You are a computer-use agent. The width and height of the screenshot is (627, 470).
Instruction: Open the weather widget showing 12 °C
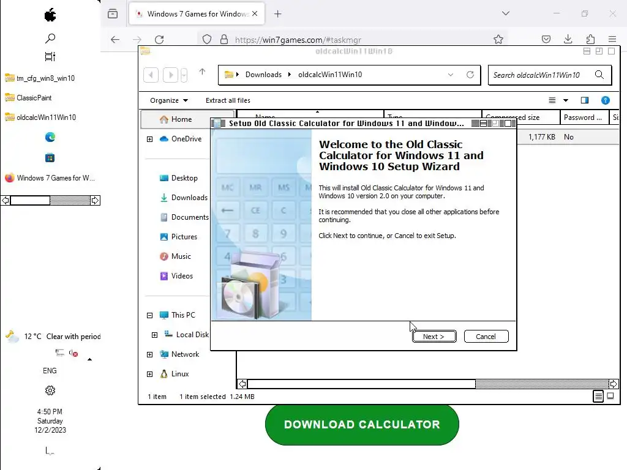[53, 337]
